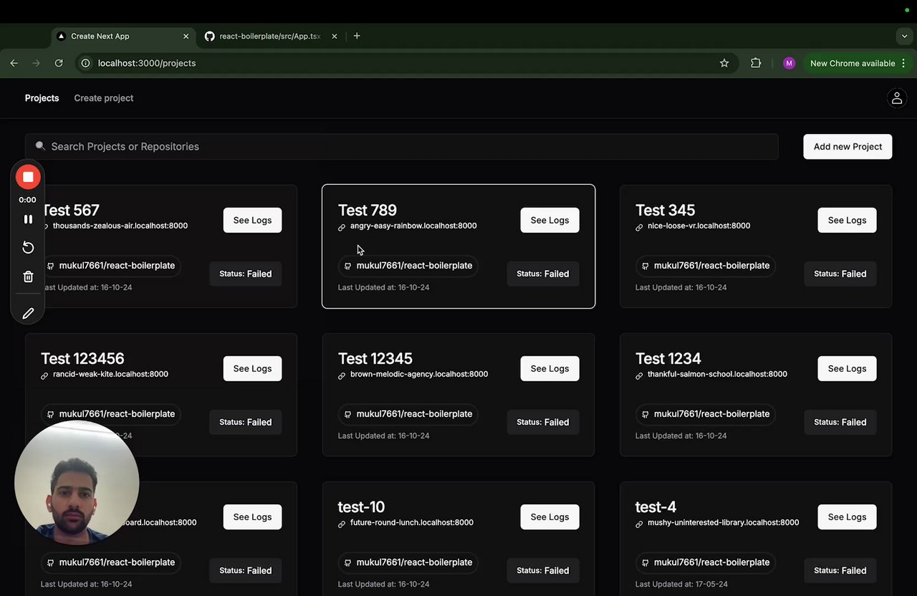Viewport: 917px width, 596px height.
Task: Focus the Search Projects or Repositories field
Action: point(402,146)
